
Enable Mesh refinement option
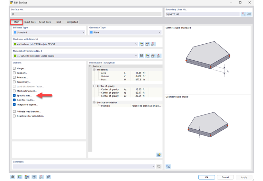coord(14,91)
